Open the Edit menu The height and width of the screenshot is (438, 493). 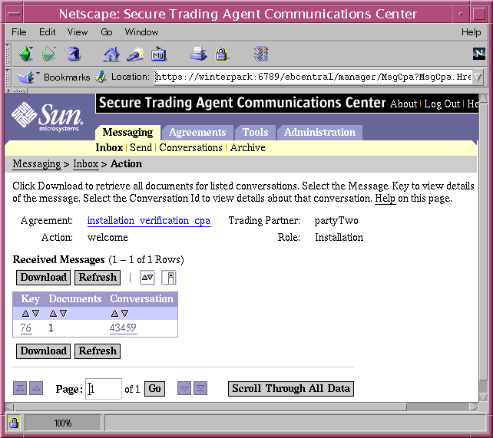click(47, 32)
